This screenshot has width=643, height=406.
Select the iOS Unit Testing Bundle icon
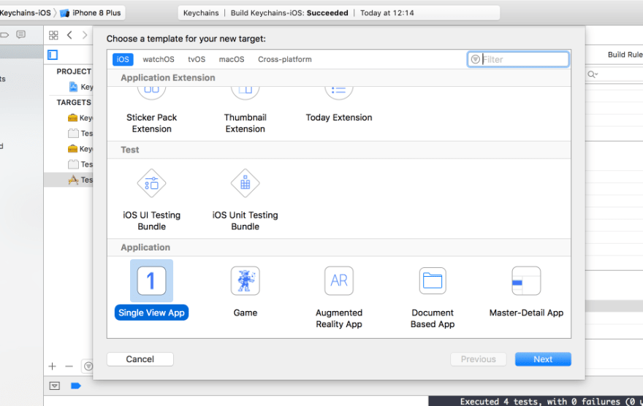point(246,183)
